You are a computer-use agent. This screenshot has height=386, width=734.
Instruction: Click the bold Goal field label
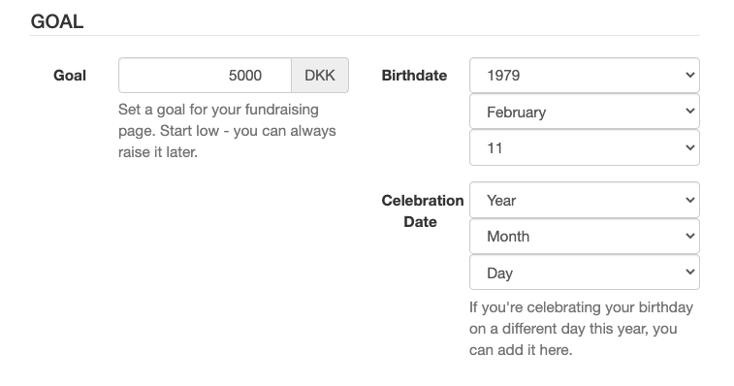(70, 76)
